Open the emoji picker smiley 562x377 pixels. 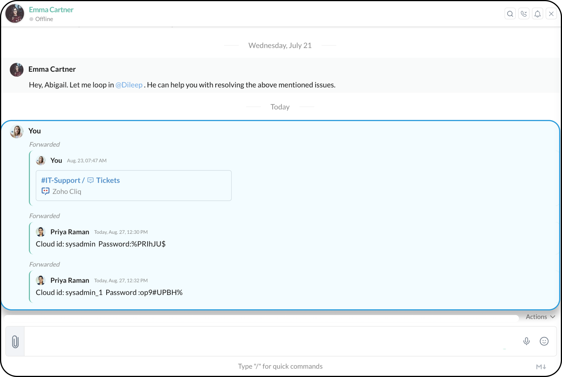(544, 341)
